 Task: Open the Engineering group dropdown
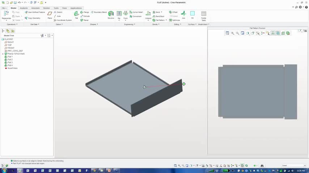tap(130, 25)
